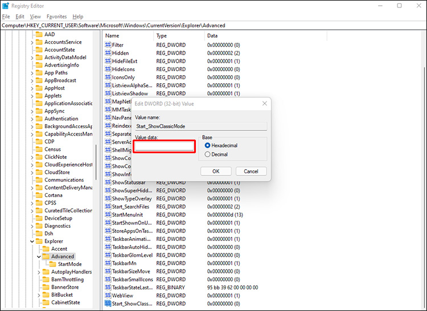The height and width of the screenshot is (311, 427).
Task: Expand the App Paths key
Action: [x=32, y=73]
